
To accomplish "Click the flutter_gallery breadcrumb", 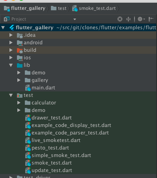I will pyautogui.click(x=24, y=8).
